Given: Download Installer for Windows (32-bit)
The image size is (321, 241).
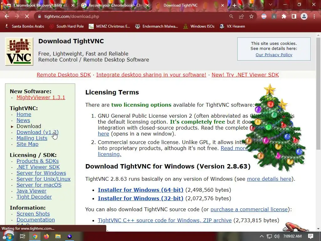Looking at the screenshot, I should click(x=140, y=198).
